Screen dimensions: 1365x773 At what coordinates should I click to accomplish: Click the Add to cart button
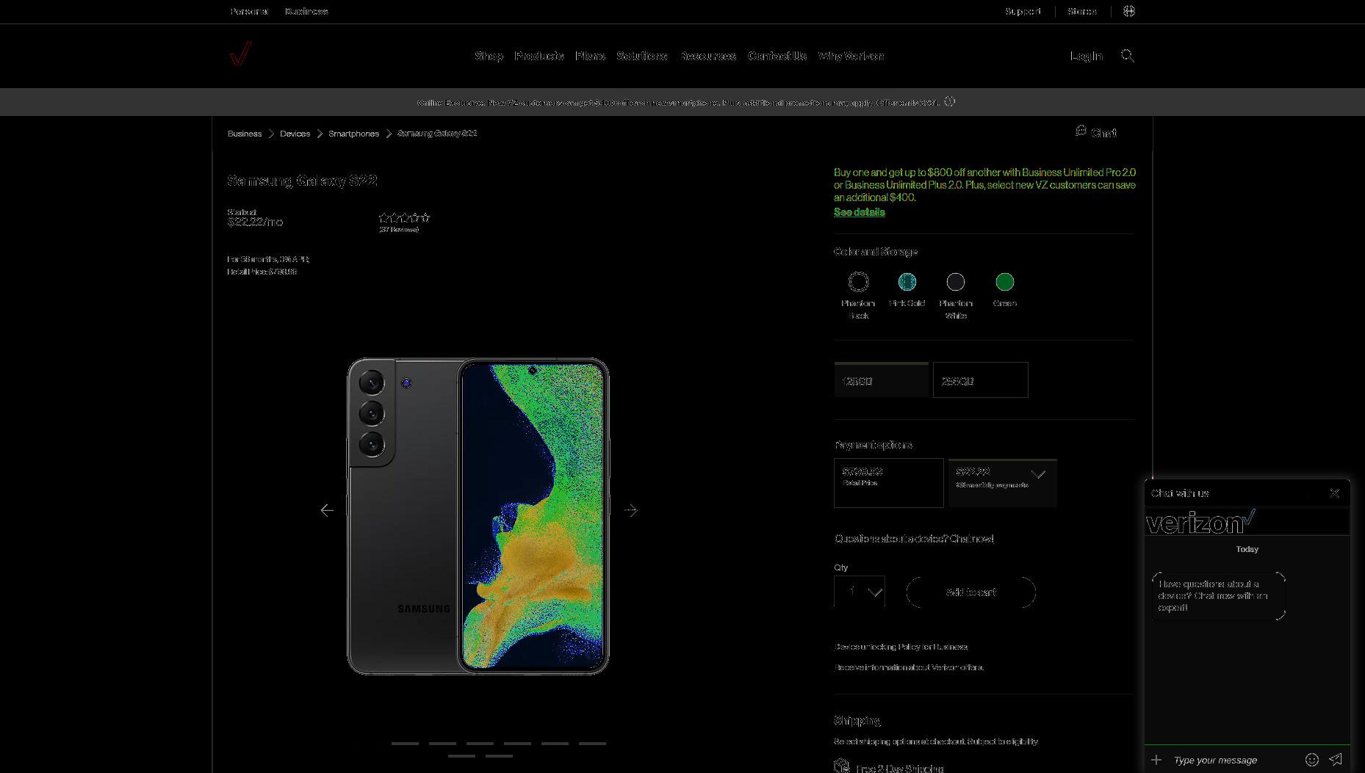coord(971,592)
